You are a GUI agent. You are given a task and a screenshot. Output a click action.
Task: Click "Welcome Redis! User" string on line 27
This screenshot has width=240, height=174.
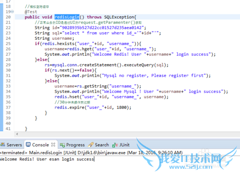[119, 54]
